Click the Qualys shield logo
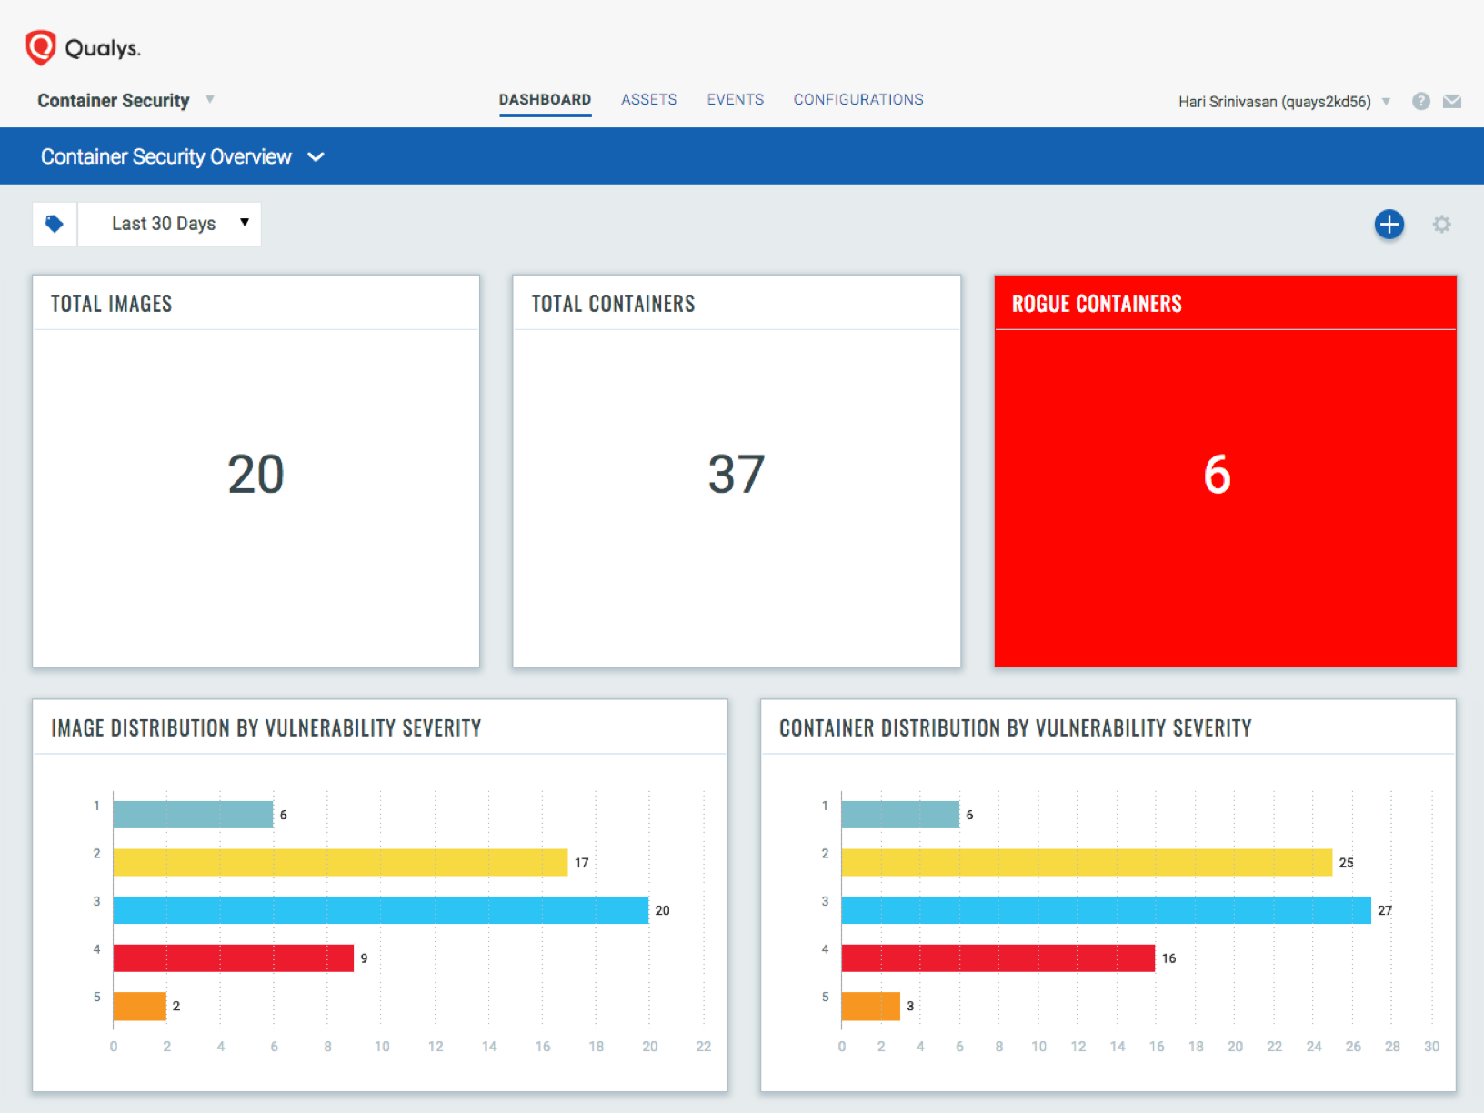1484x1113 pixels. pyautogui.click(x=41, y=47)
